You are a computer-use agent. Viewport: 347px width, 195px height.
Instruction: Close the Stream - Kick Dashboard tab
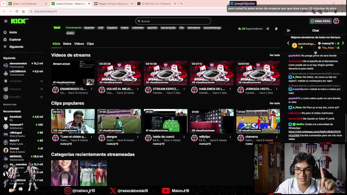pos(46,4)
